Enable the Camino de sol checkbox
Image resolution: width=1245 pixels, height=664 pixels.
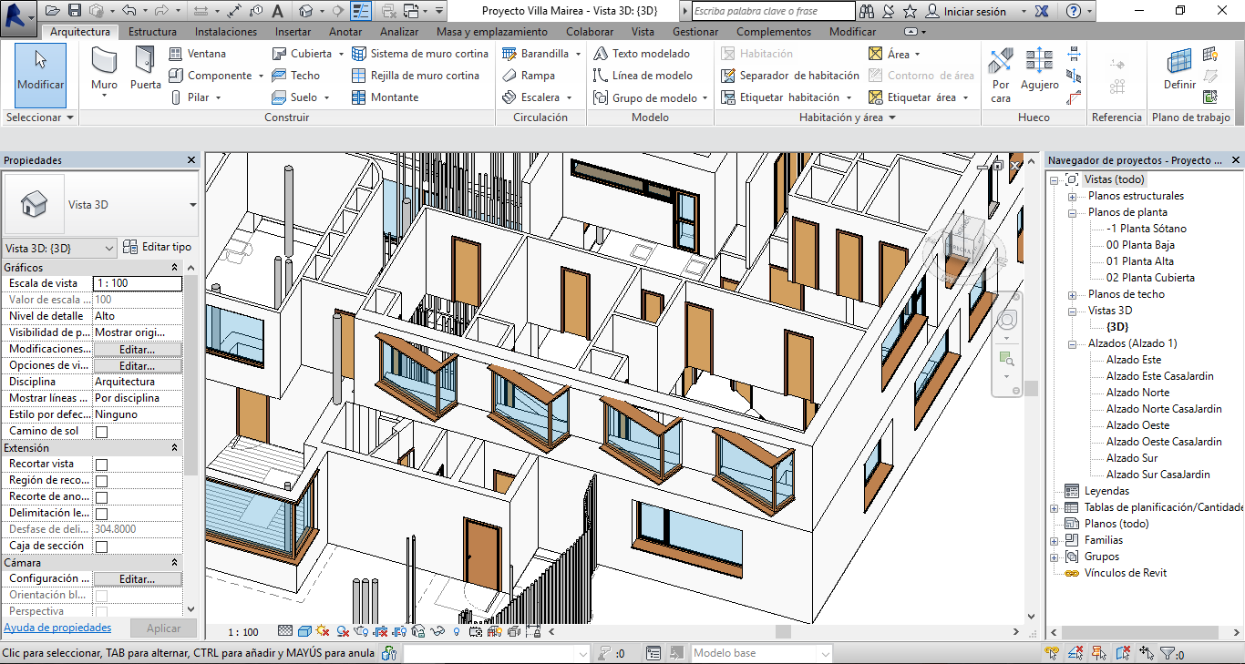(x=102, y=432)
